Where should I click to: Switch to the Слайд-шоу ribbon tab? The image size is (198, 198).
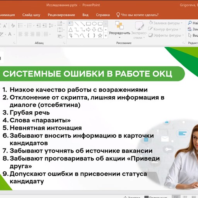coord(31,15)
